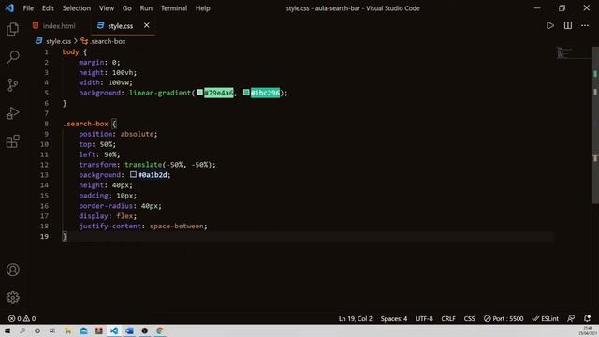Click '.search-box' selector on line 8
This screenshot has width=599, height=337.
[85, 124]
